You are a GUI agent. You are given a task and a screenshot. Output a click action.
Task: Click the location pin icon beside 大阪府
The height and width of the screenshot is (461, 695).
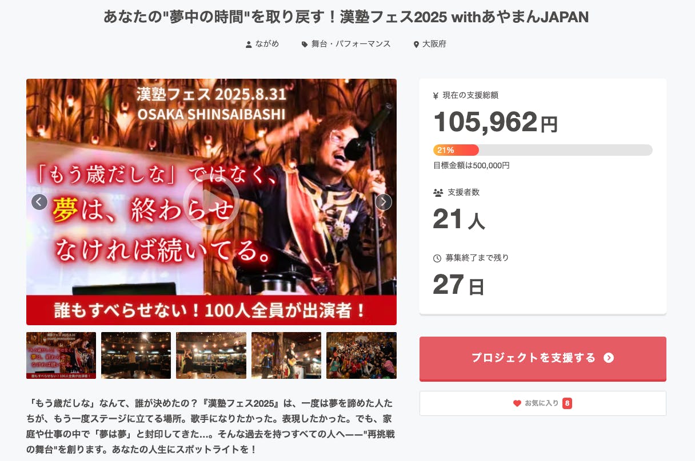point(416,45)
